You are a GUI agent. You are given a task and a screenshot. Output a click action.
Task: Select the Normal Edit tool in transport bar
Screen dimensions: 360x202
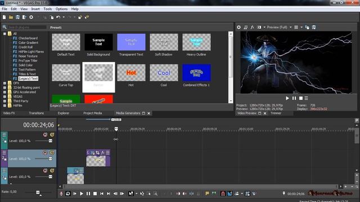click(x=131, y=194)
